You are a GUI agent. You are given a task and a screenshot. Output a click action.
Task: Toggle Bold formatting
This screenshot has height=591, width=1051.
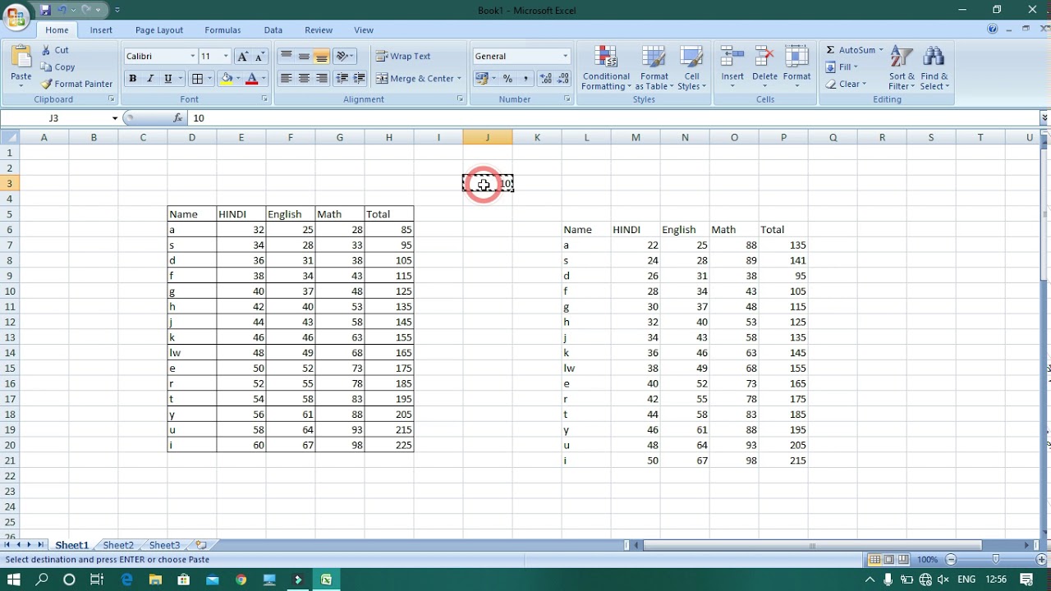pos(132,79)
